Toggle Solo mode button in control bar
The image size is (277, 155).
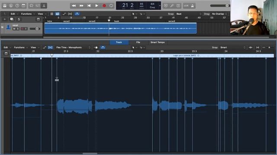tap(178, 6)
